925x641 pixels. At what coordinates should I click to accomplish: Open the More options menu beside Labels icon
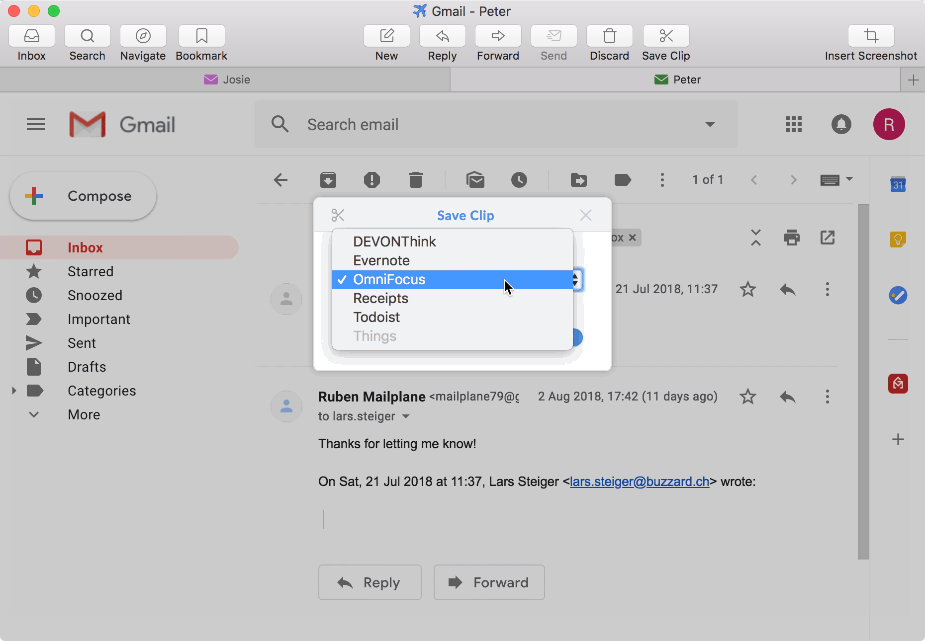[662, 180]
